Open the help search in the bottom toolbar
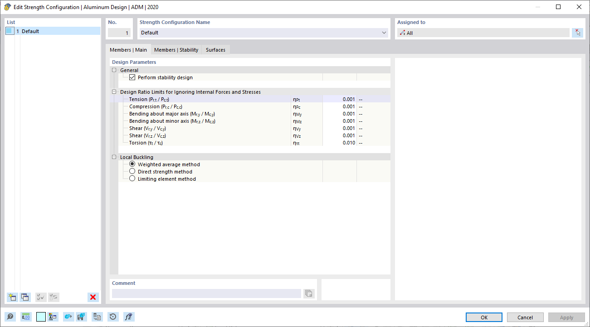The height and width of the screenshot is (327, 590). tap(10, 317)
